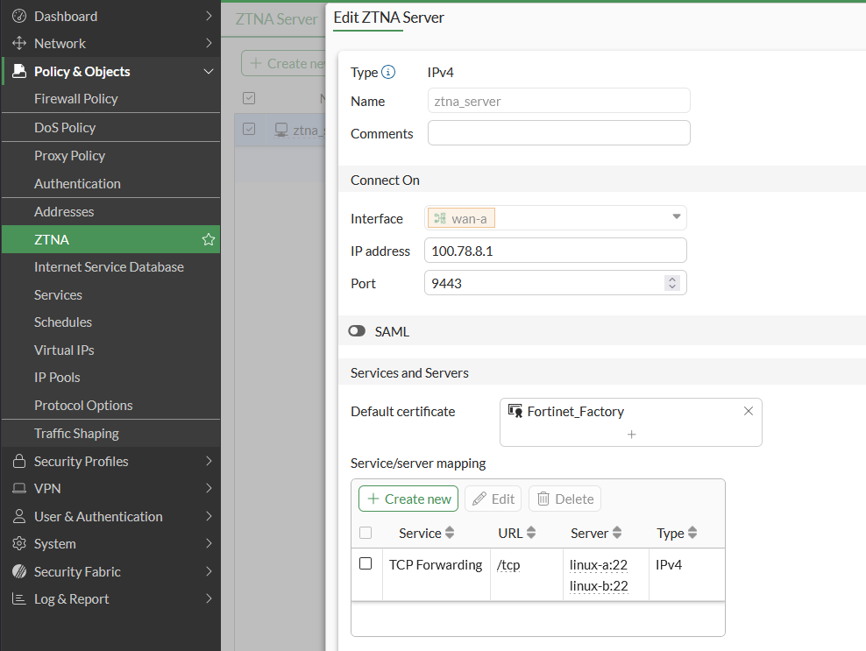
Task: Click the plus icon to add certificate
Action: click(631, 435)
